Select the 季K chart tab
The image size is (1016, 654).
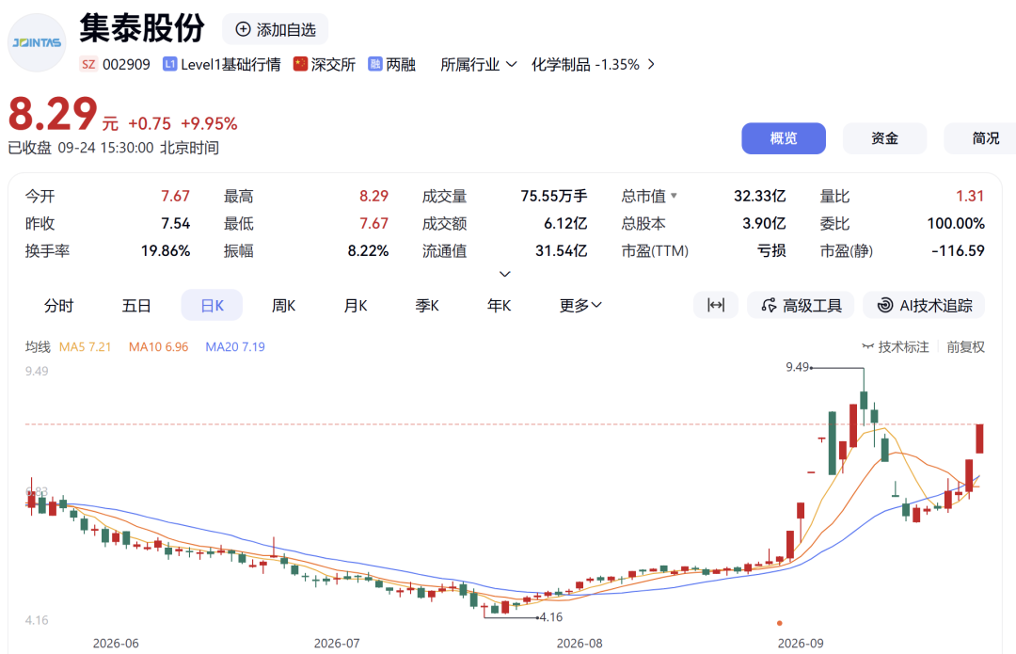428,305
